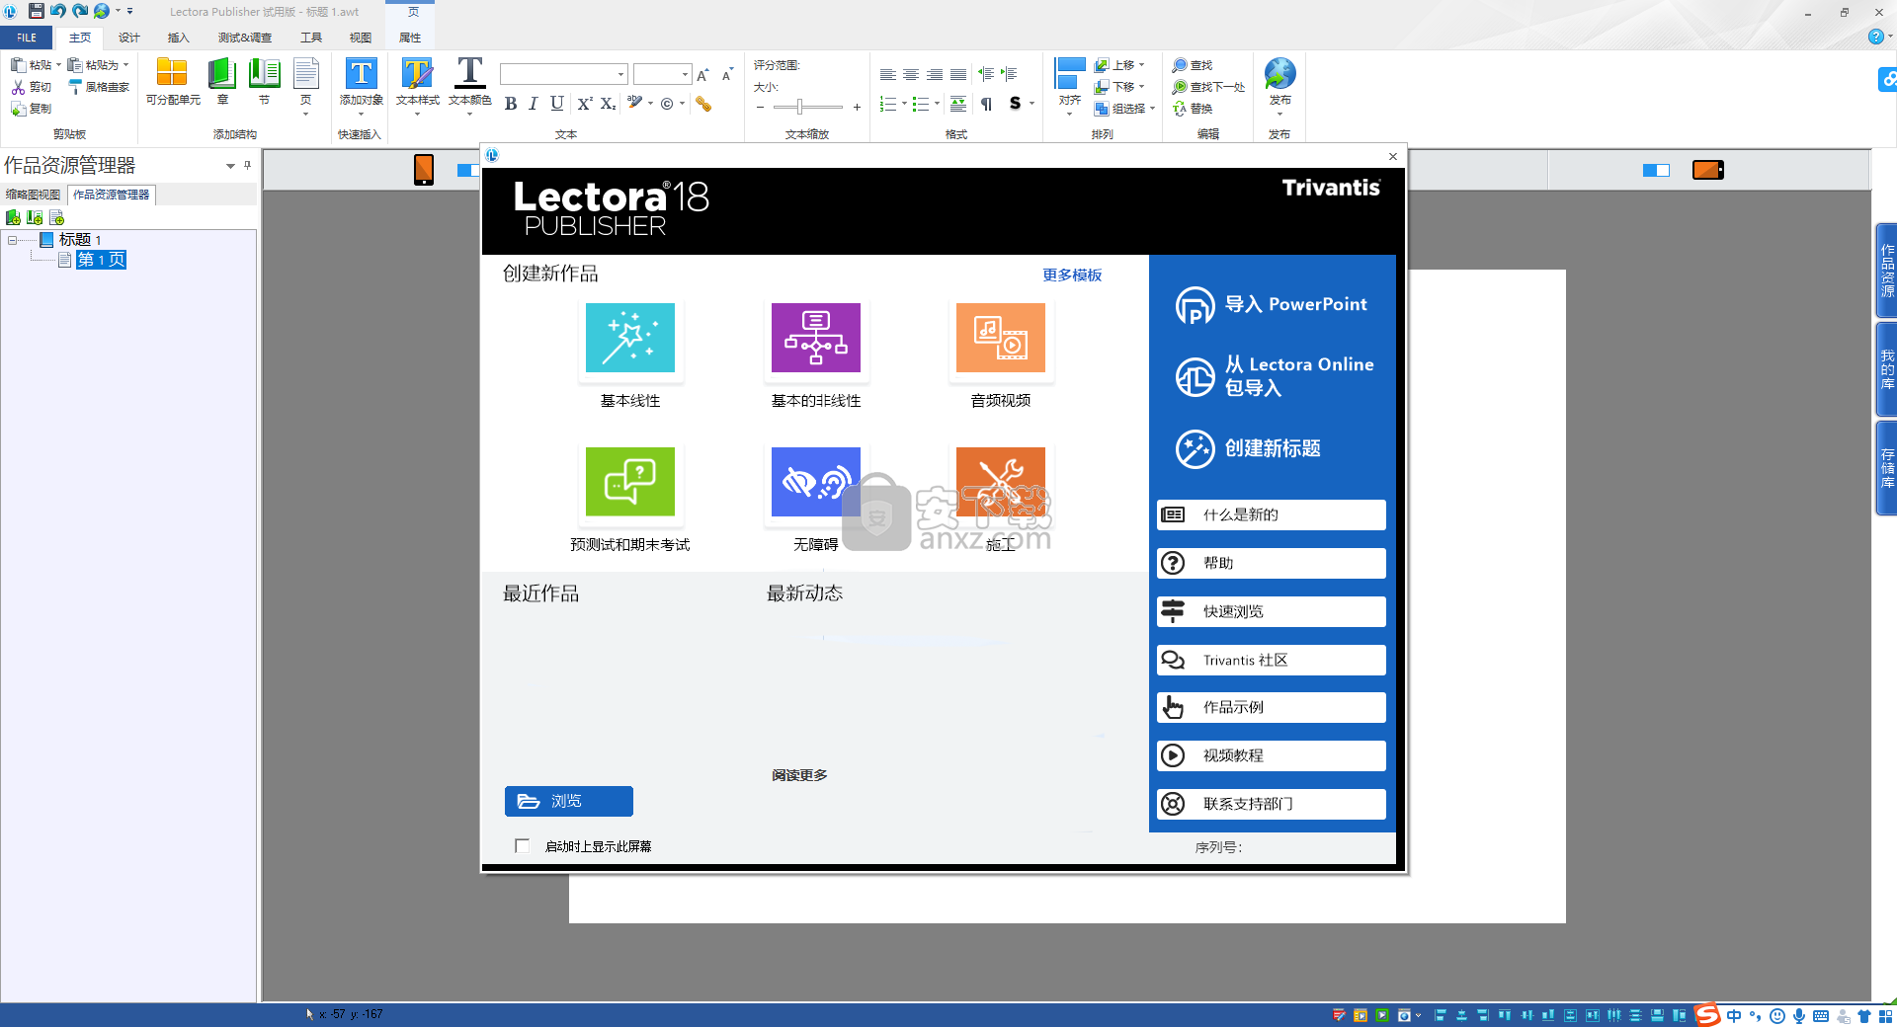This screenshot has height=1027, width=1897.
Task: Toggle subscript formatting
Action: pos(608,104)
